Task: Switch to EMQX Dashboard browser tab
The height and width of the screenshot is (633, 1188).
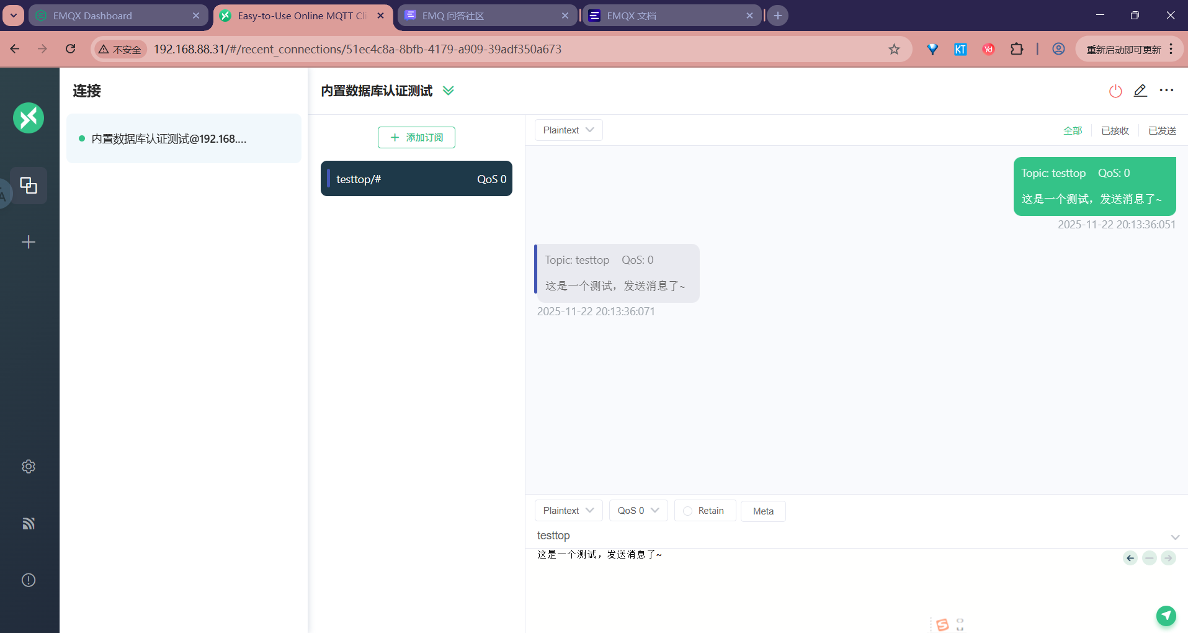Action: click(x=118, y=16)
